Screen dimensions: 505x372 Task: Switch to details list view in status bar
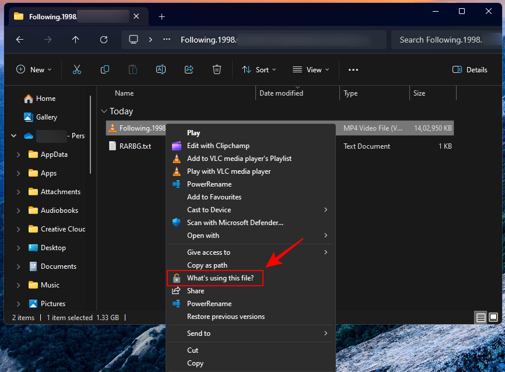click(481, 317)
